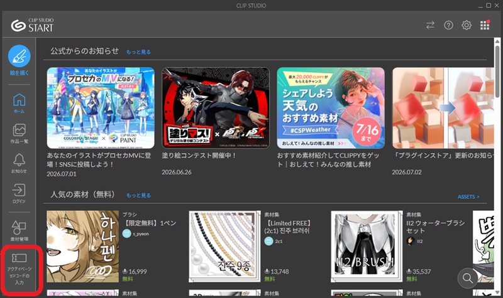Viewport: 503px width, 298px height.
Task: Open the ASSETS > link
Action: (x=468, y=196)
